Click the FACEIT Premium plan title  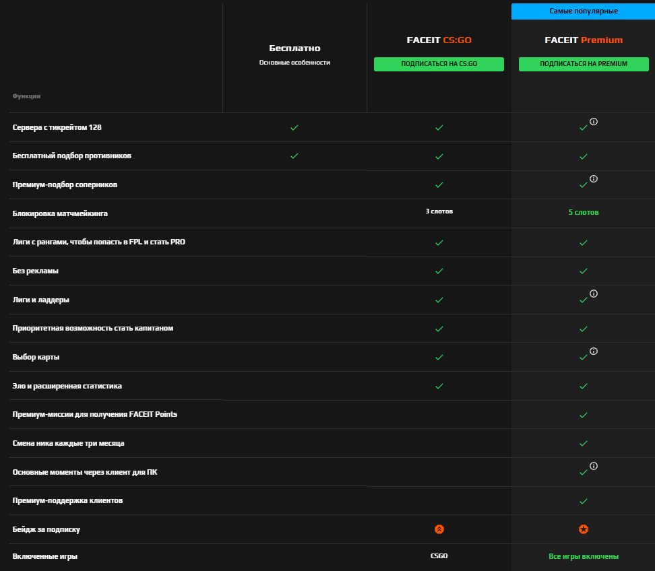[583, 40]
